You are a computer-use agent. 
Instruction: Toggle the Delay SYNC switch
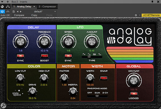click(21, 56)
